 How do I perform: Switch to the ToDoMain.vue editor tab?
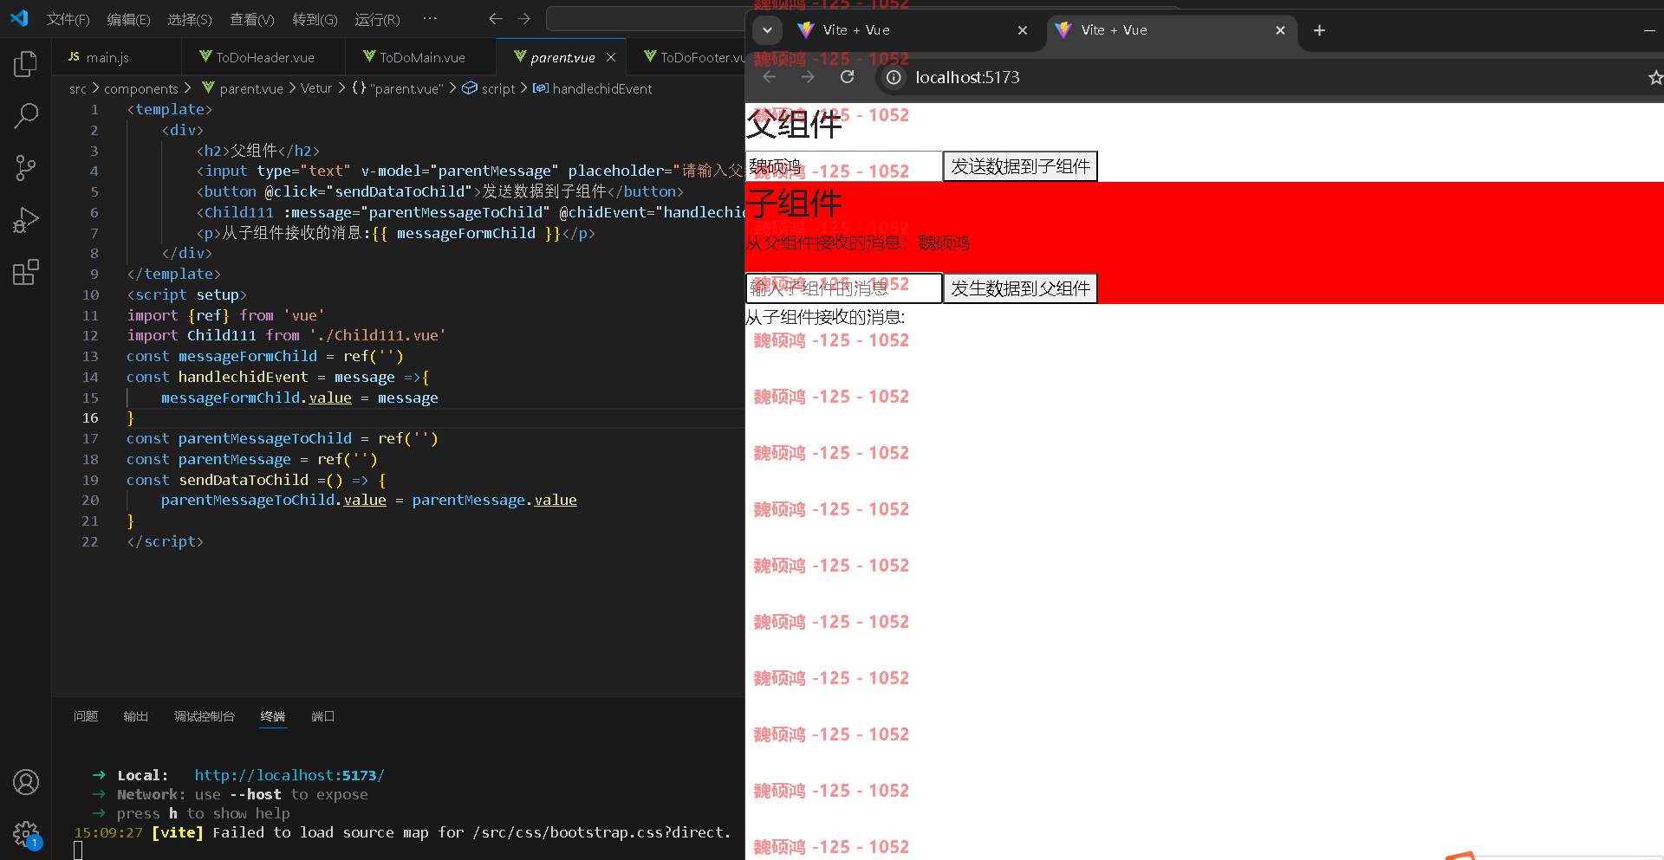click(x=421, y=57)
